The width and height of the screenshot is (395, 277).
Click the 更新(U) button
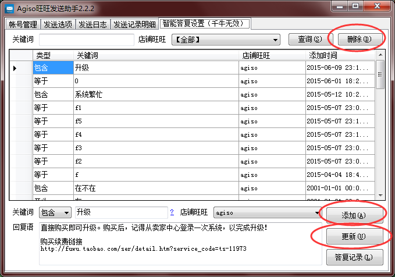tap(354, 236)
